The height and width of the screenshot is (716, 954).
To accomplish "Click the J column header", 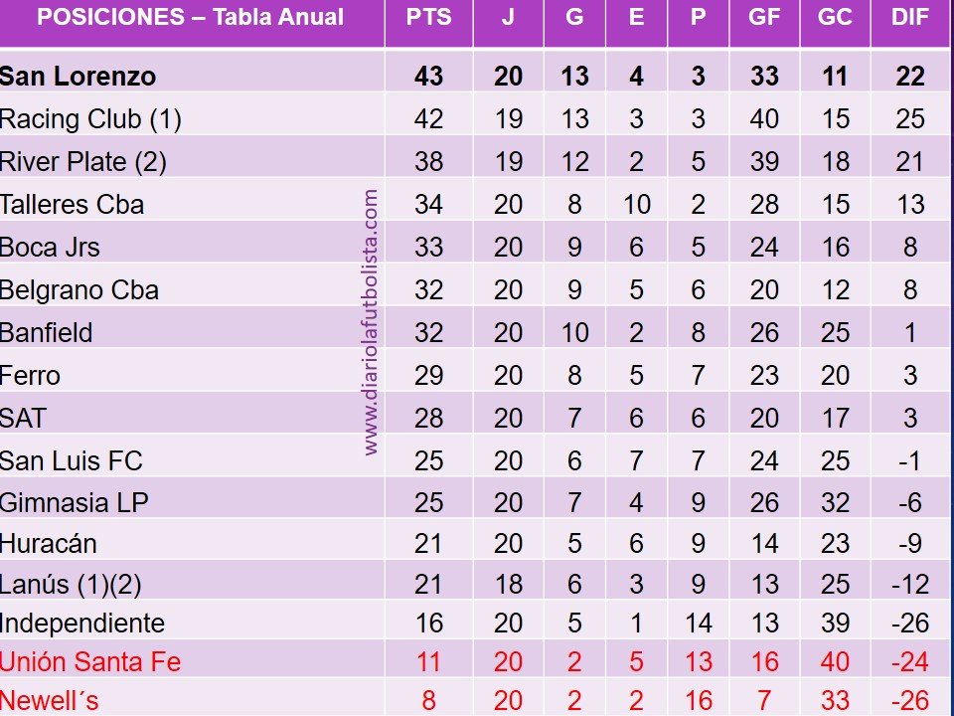I will (508, 17).
